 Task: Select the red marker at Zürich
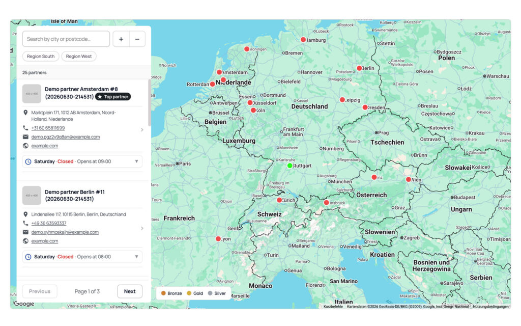[x=279, y=200]
